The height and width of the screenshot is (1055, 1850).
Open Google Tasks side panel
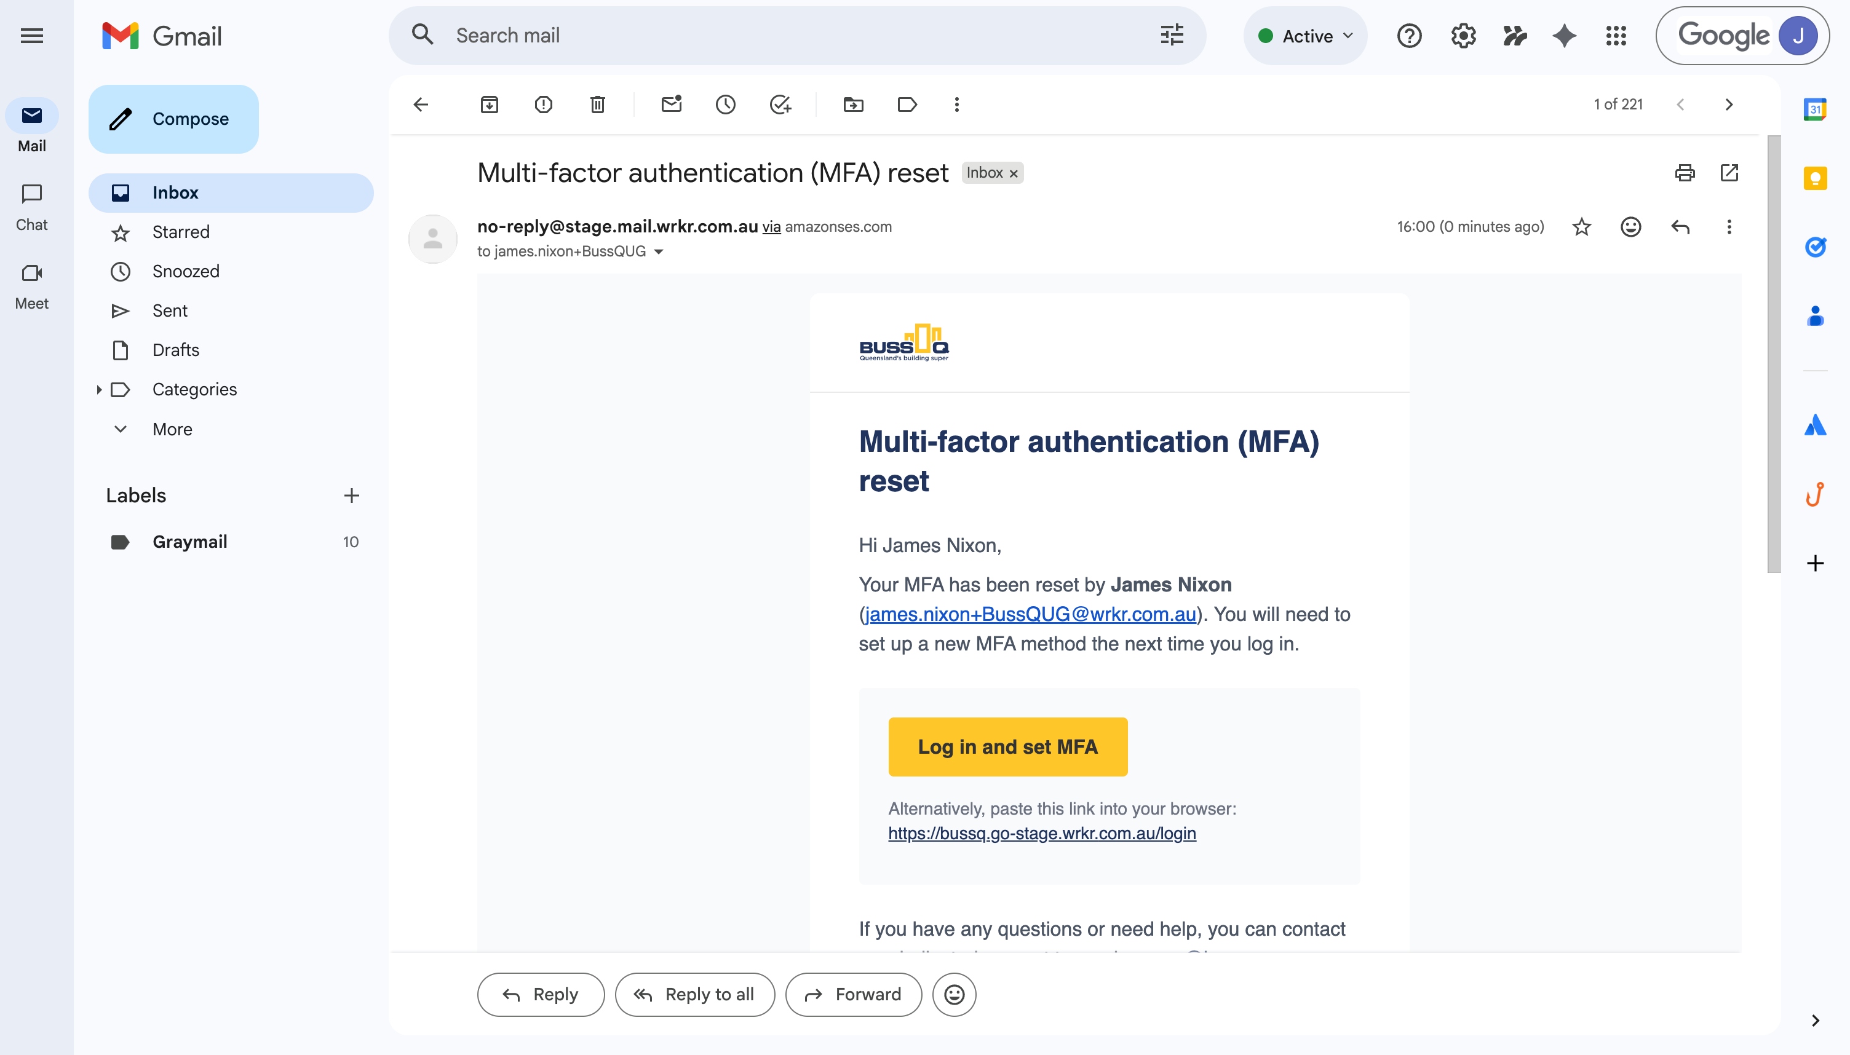pyautogui.click(x=1814, y=247)
